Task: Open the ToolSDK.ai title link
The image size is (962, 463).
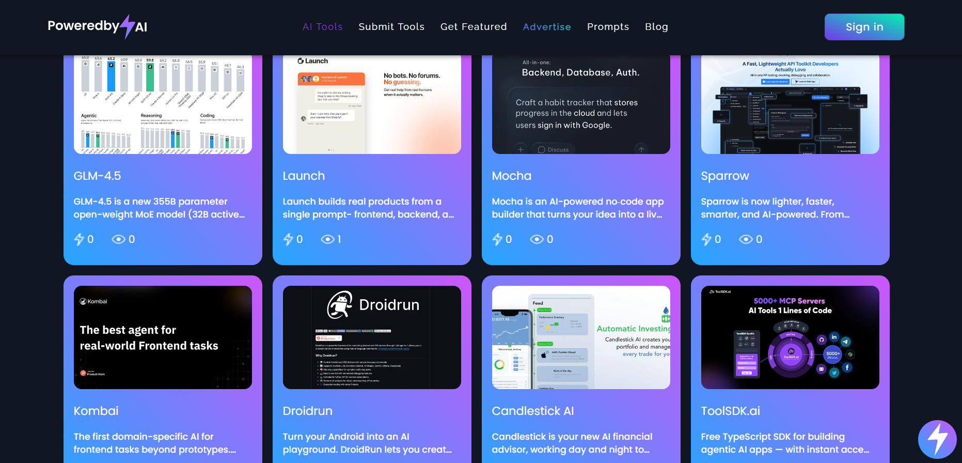Action: [x=731, y=411]
